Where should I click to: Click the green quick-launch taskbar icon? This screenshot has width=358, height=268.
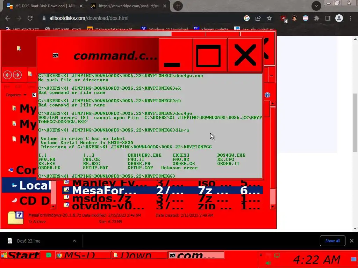click(49, 255)
